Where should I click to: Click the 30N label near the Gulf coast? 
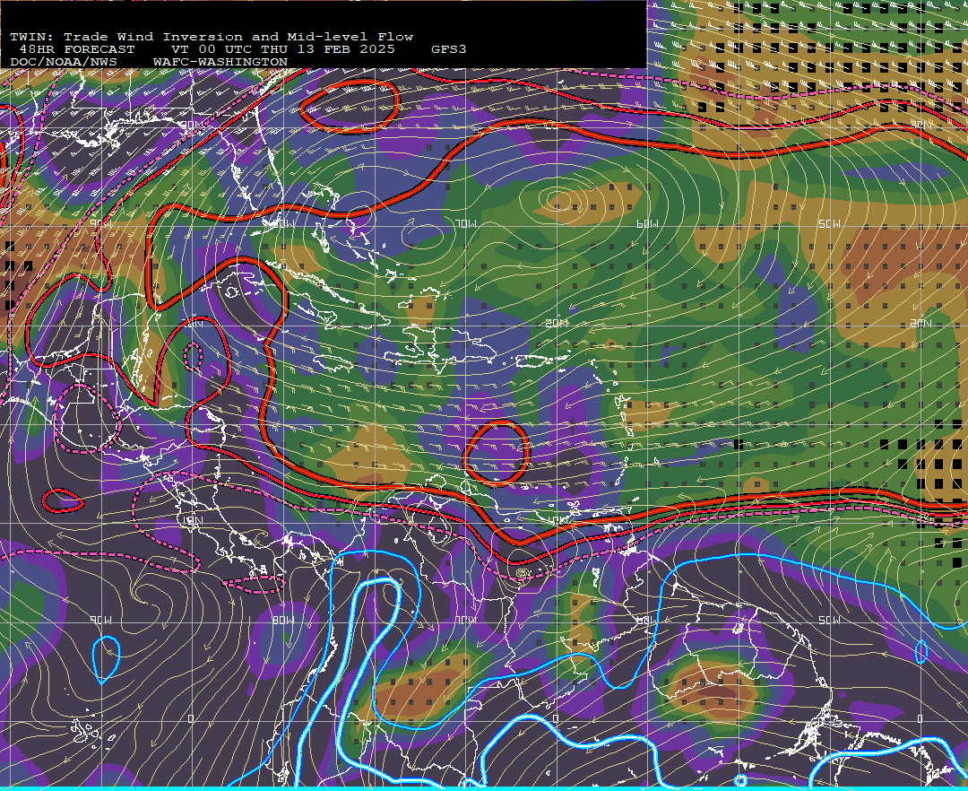click(x=193, y=125)
